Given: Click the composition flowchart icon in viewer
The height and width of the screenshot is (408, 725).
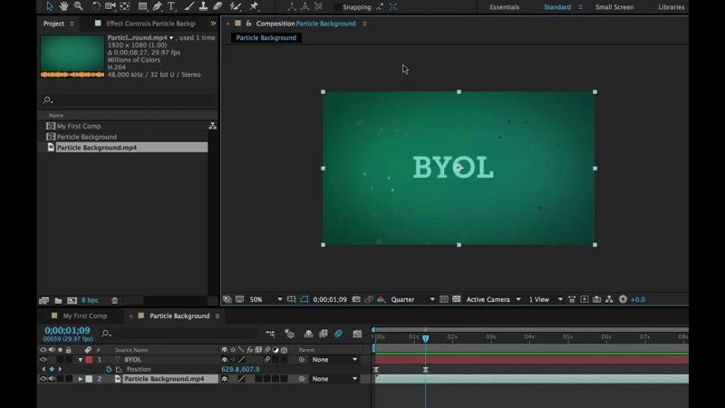Looking at the screenshot, I should pos(609,299).
